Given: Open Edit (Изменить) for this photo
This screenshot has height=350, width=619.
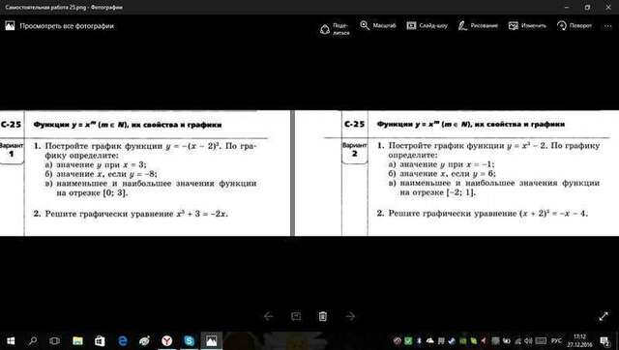Looking at the screenshot, I should (527, 26).
